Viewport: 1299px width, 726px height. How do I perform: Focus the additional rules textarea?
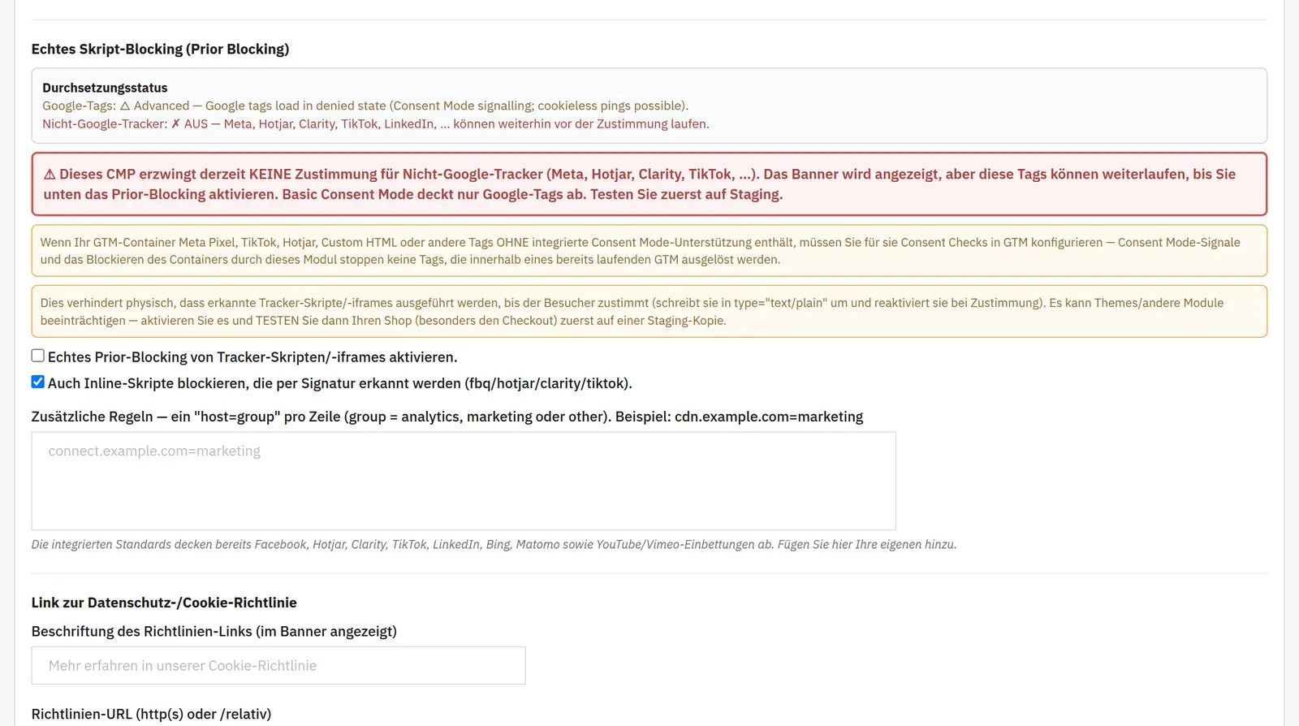click(x=464, y=481)
